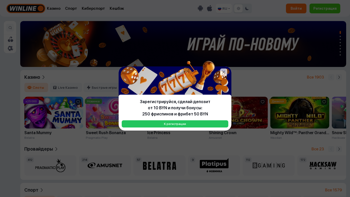The width and height of the screenshot is (350, 197).
Task: Show next providers with the right arrow
Action: click(339, 149)
